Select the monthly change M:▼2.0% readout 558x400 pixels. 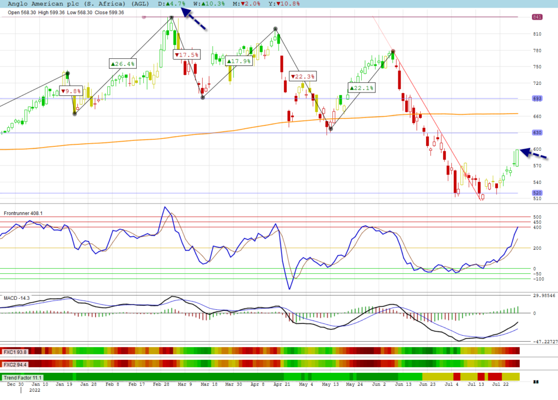pos(247,4)
